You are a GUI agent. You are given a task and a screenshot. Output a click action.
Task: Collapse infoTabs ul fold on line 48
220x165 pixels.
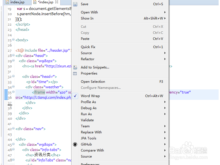pos(13,160)
